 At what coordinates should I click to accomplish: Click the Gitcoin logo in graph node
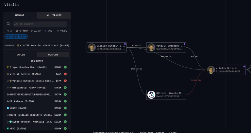coord(151,95)
